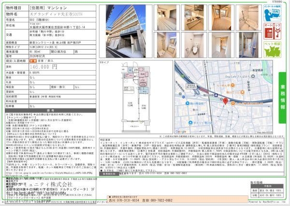Click the 現況/入居時期 row label
This screenshot has height=206, width=290.
[x=16, y=61]
